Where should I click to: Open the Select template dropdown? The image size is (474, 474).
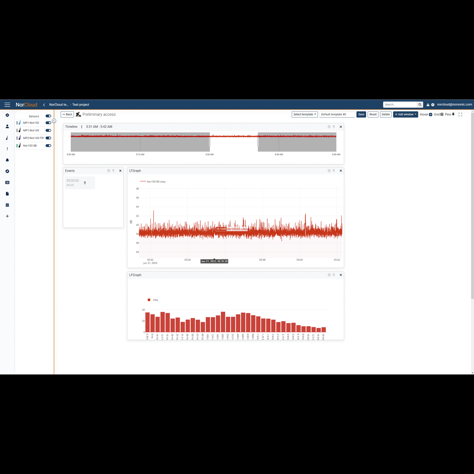pyautogui.click(x=304, y=114)
